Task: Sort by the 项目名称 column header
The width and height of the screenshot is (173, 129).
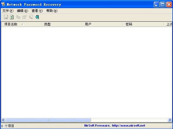Action: coord(21,24)
